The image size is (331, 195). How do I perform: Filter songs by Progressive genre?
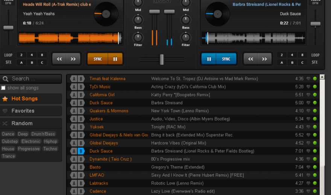29,149
